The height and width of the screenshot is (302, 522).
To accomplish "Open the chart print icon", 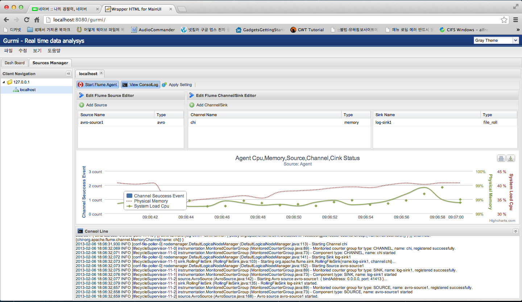I will tap(501, 158).
